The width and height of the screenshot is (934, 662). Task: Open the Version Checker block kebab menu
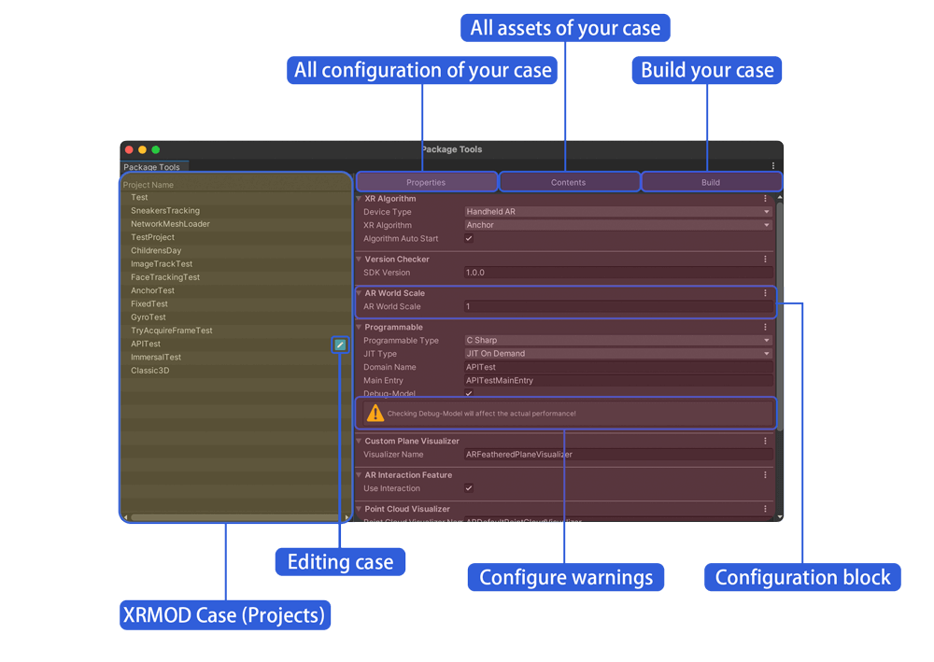[766, 259]
